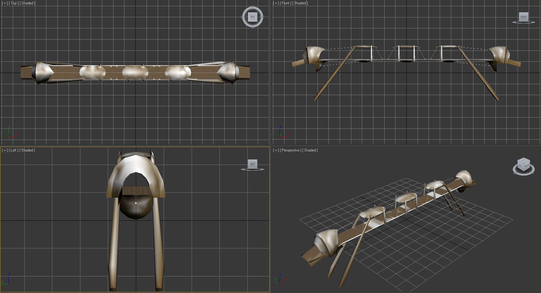This screenshot has width=541, height=293.
Task: Open the [Shaded] menu in Top viewport
Action: pyautogui.click(x=27, y=3)
